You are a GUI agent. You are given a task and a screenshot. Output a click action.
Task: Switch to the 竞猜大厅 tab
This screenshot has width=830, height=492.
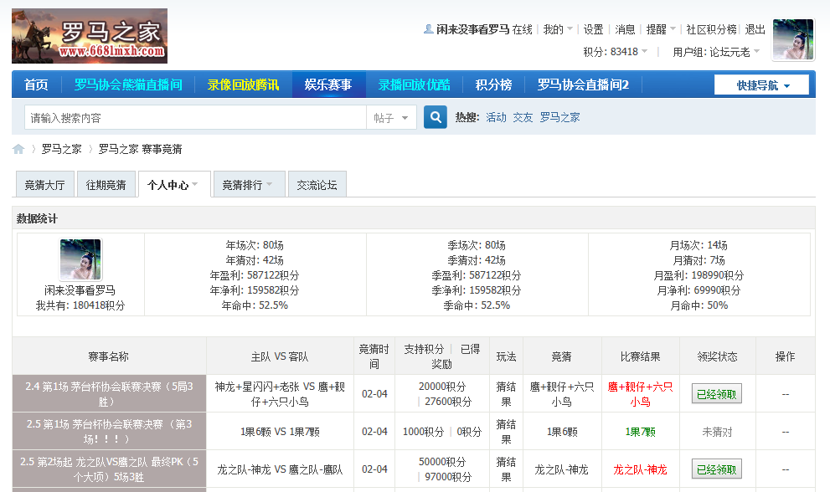tap(44, 183)
